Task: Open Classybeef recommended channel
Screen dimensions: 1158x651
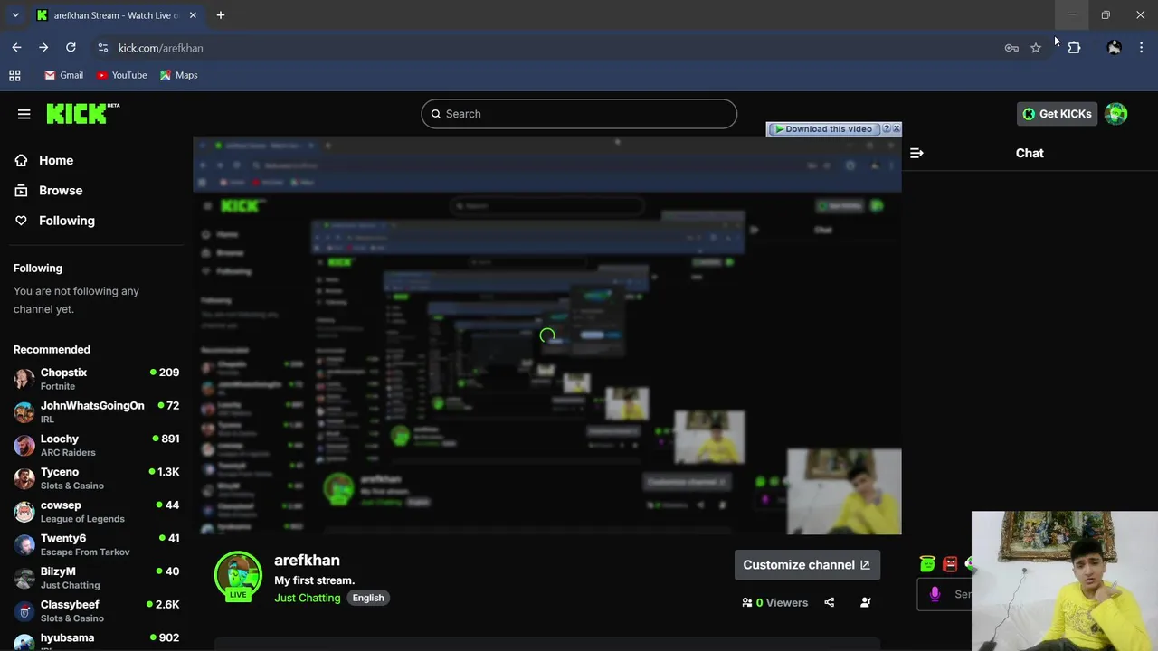Action: click(x=96, y=611)
